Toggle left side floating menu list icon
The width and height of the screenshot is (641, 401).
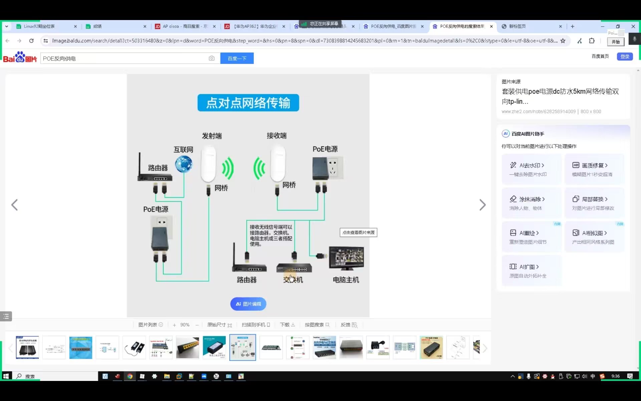(6, 316)
